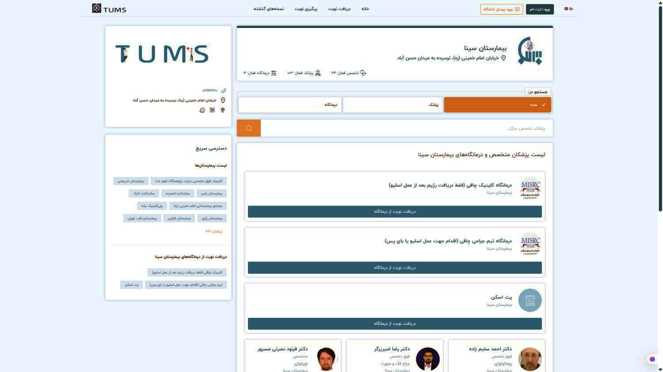Switch language using En selector
663x372 pixels.
coord(569,9)
